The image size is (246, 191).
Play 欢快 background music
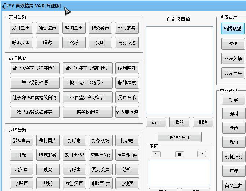click(x=233, y=44)
